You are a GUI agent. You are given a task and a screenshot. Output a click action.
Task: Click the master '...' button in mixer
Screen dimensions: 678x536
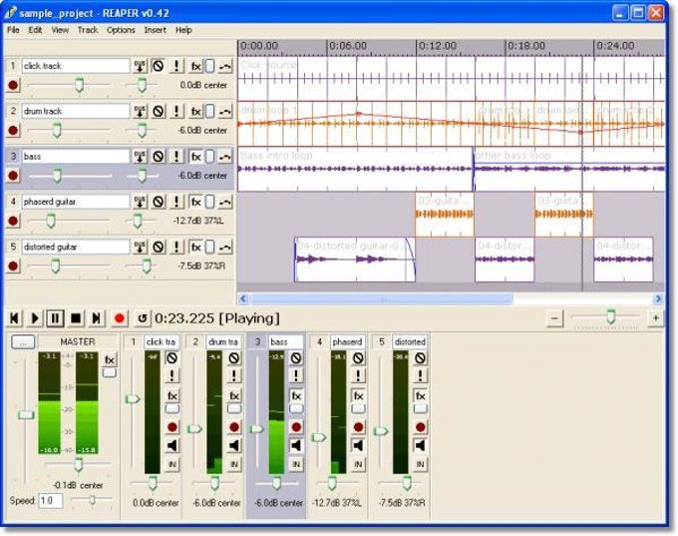tap(23, 342)
